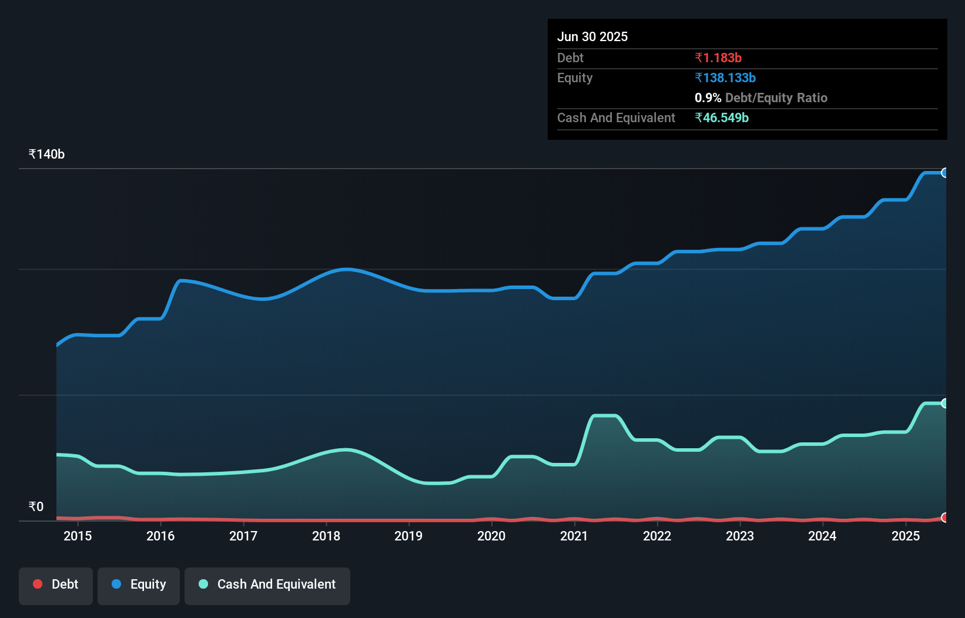Click the 2020 year label on the axis
The width and height of the screenshot is (965, 618).
click(491, 536)
